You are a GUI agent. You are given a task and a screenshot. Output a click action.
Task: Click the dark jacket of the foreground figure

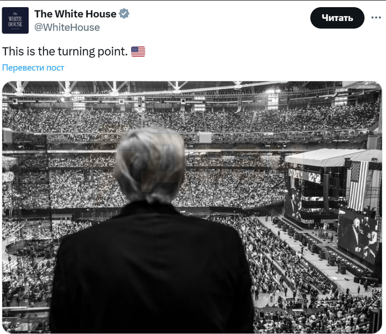[x=152, y=268]
